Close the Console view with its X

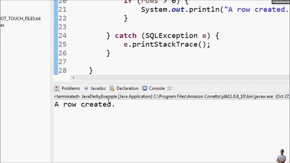169,89
